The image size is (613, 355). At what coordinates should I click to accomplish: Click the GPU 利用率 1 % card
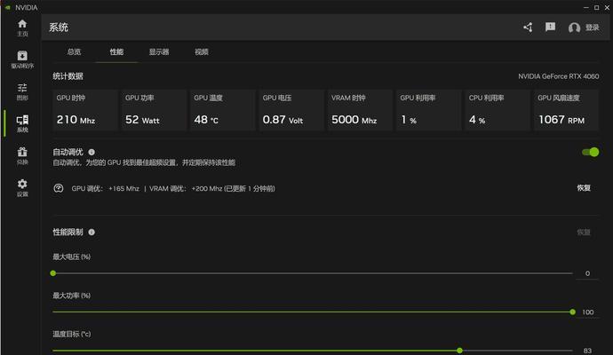428,110
